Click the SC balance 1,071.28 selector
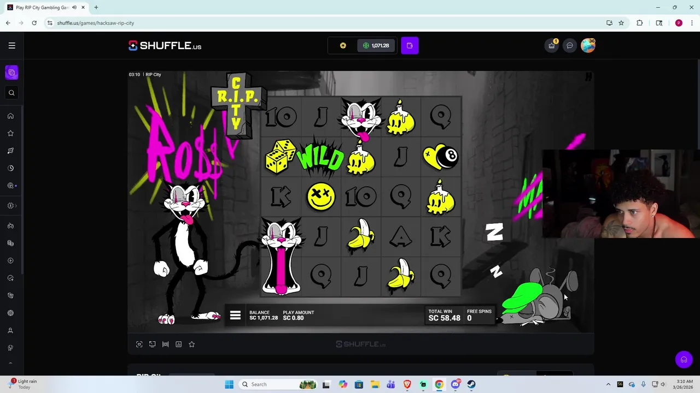 click(x=376, y=46)
